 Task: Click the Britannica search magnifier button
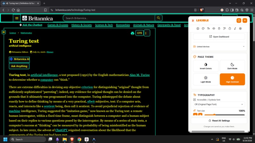click(x=159, y=18)
